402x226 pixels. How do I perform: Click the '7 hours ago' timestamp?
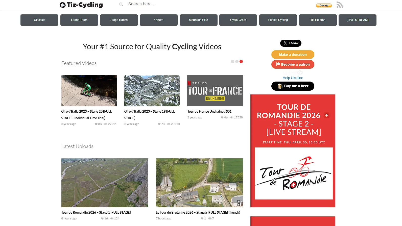163,218
